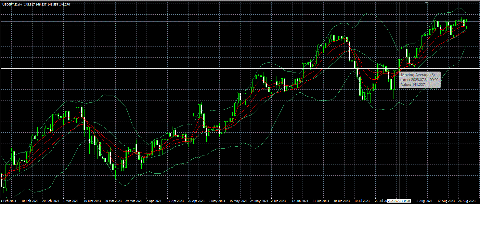Click the 29 Mar 2023 date label
Viewport: 480px width, 239px height.
click(x=134, y=201)
